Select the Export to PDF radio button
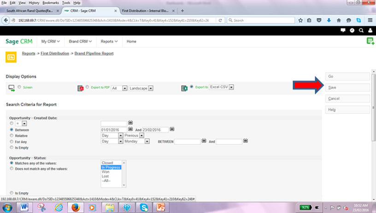 pyautogui.click(x=87, y=87)
